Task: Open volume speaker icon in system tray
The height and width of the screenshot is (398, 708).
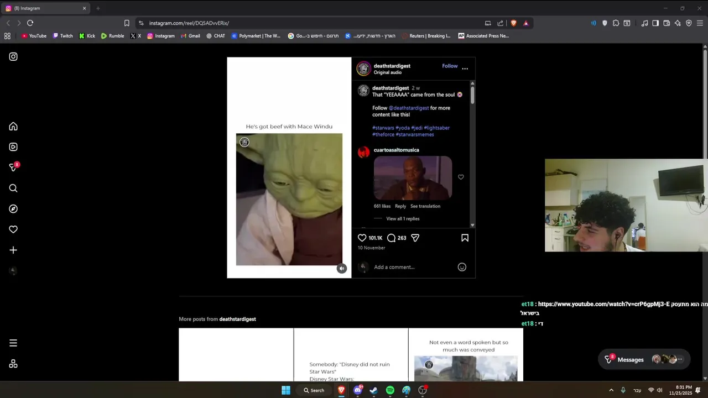Action: (x=659, y=390)
